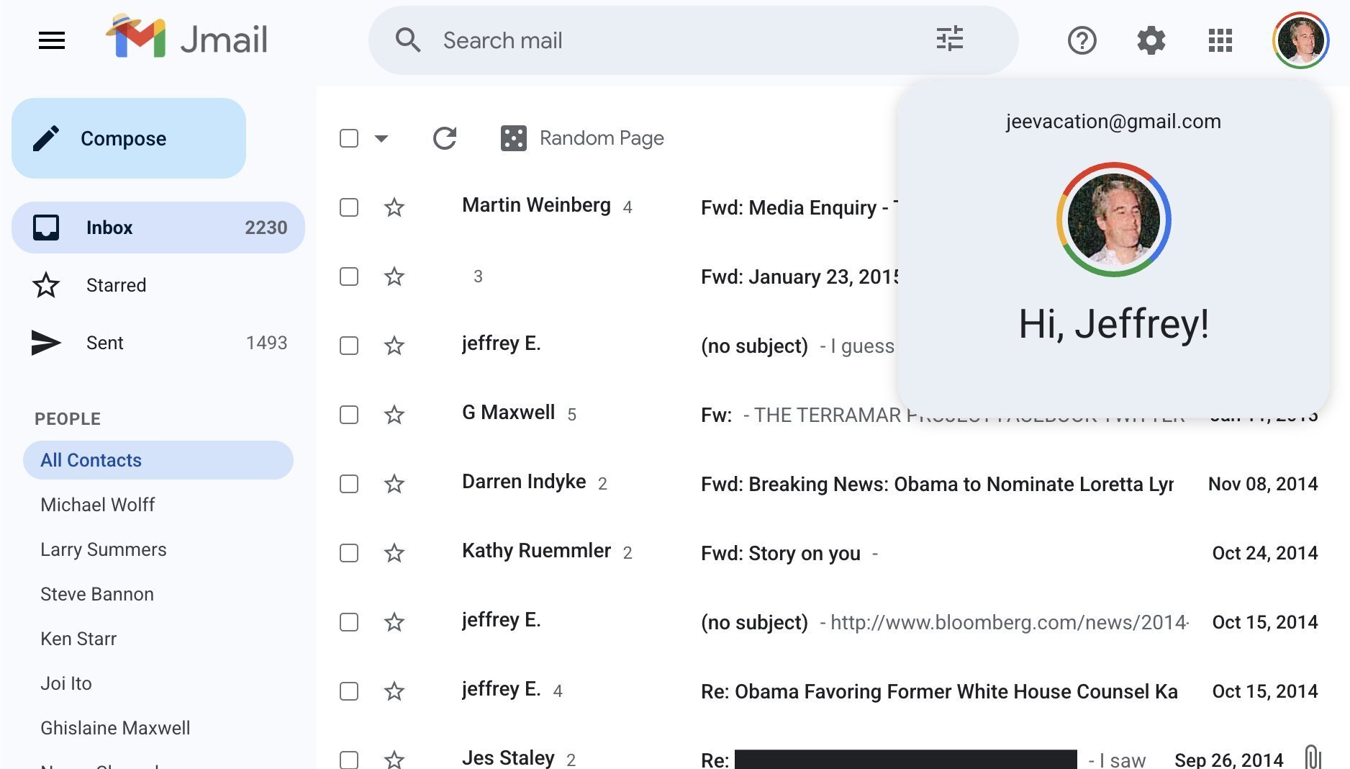The width and height of the screenshot is (1350, 769).
Task: Select the checkbox for G Maxwell's email
Action: click(348, 415)
